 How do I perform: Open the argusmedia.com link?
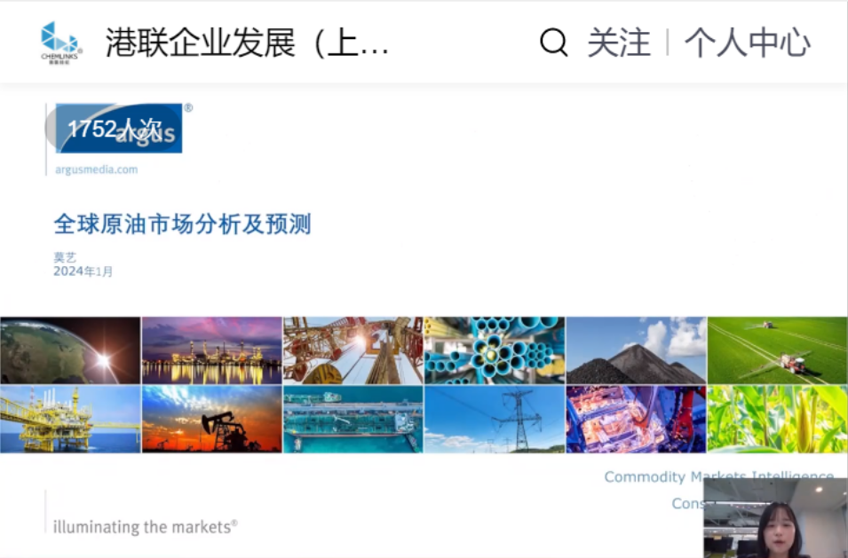(96, 169)
